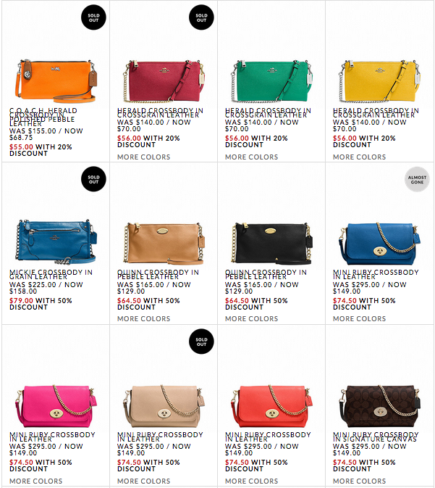Select the blue Mickie crossbody bag image
This screenshot has width=435, height=488.
tap(56, 242)
